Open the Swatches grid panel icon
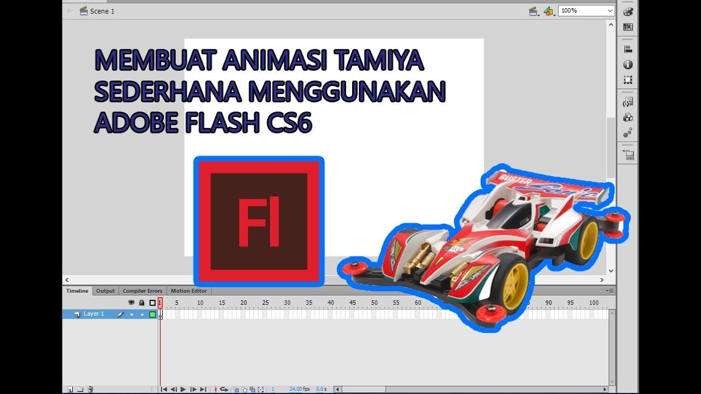 [628, 27]
